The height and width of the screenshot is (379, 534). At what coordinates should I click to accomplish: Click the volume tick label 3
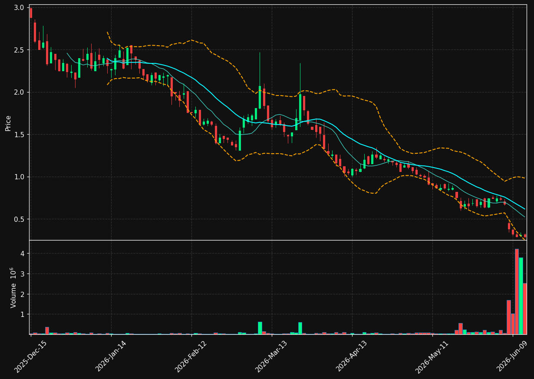pyautogui.click(x=22, y=274)
